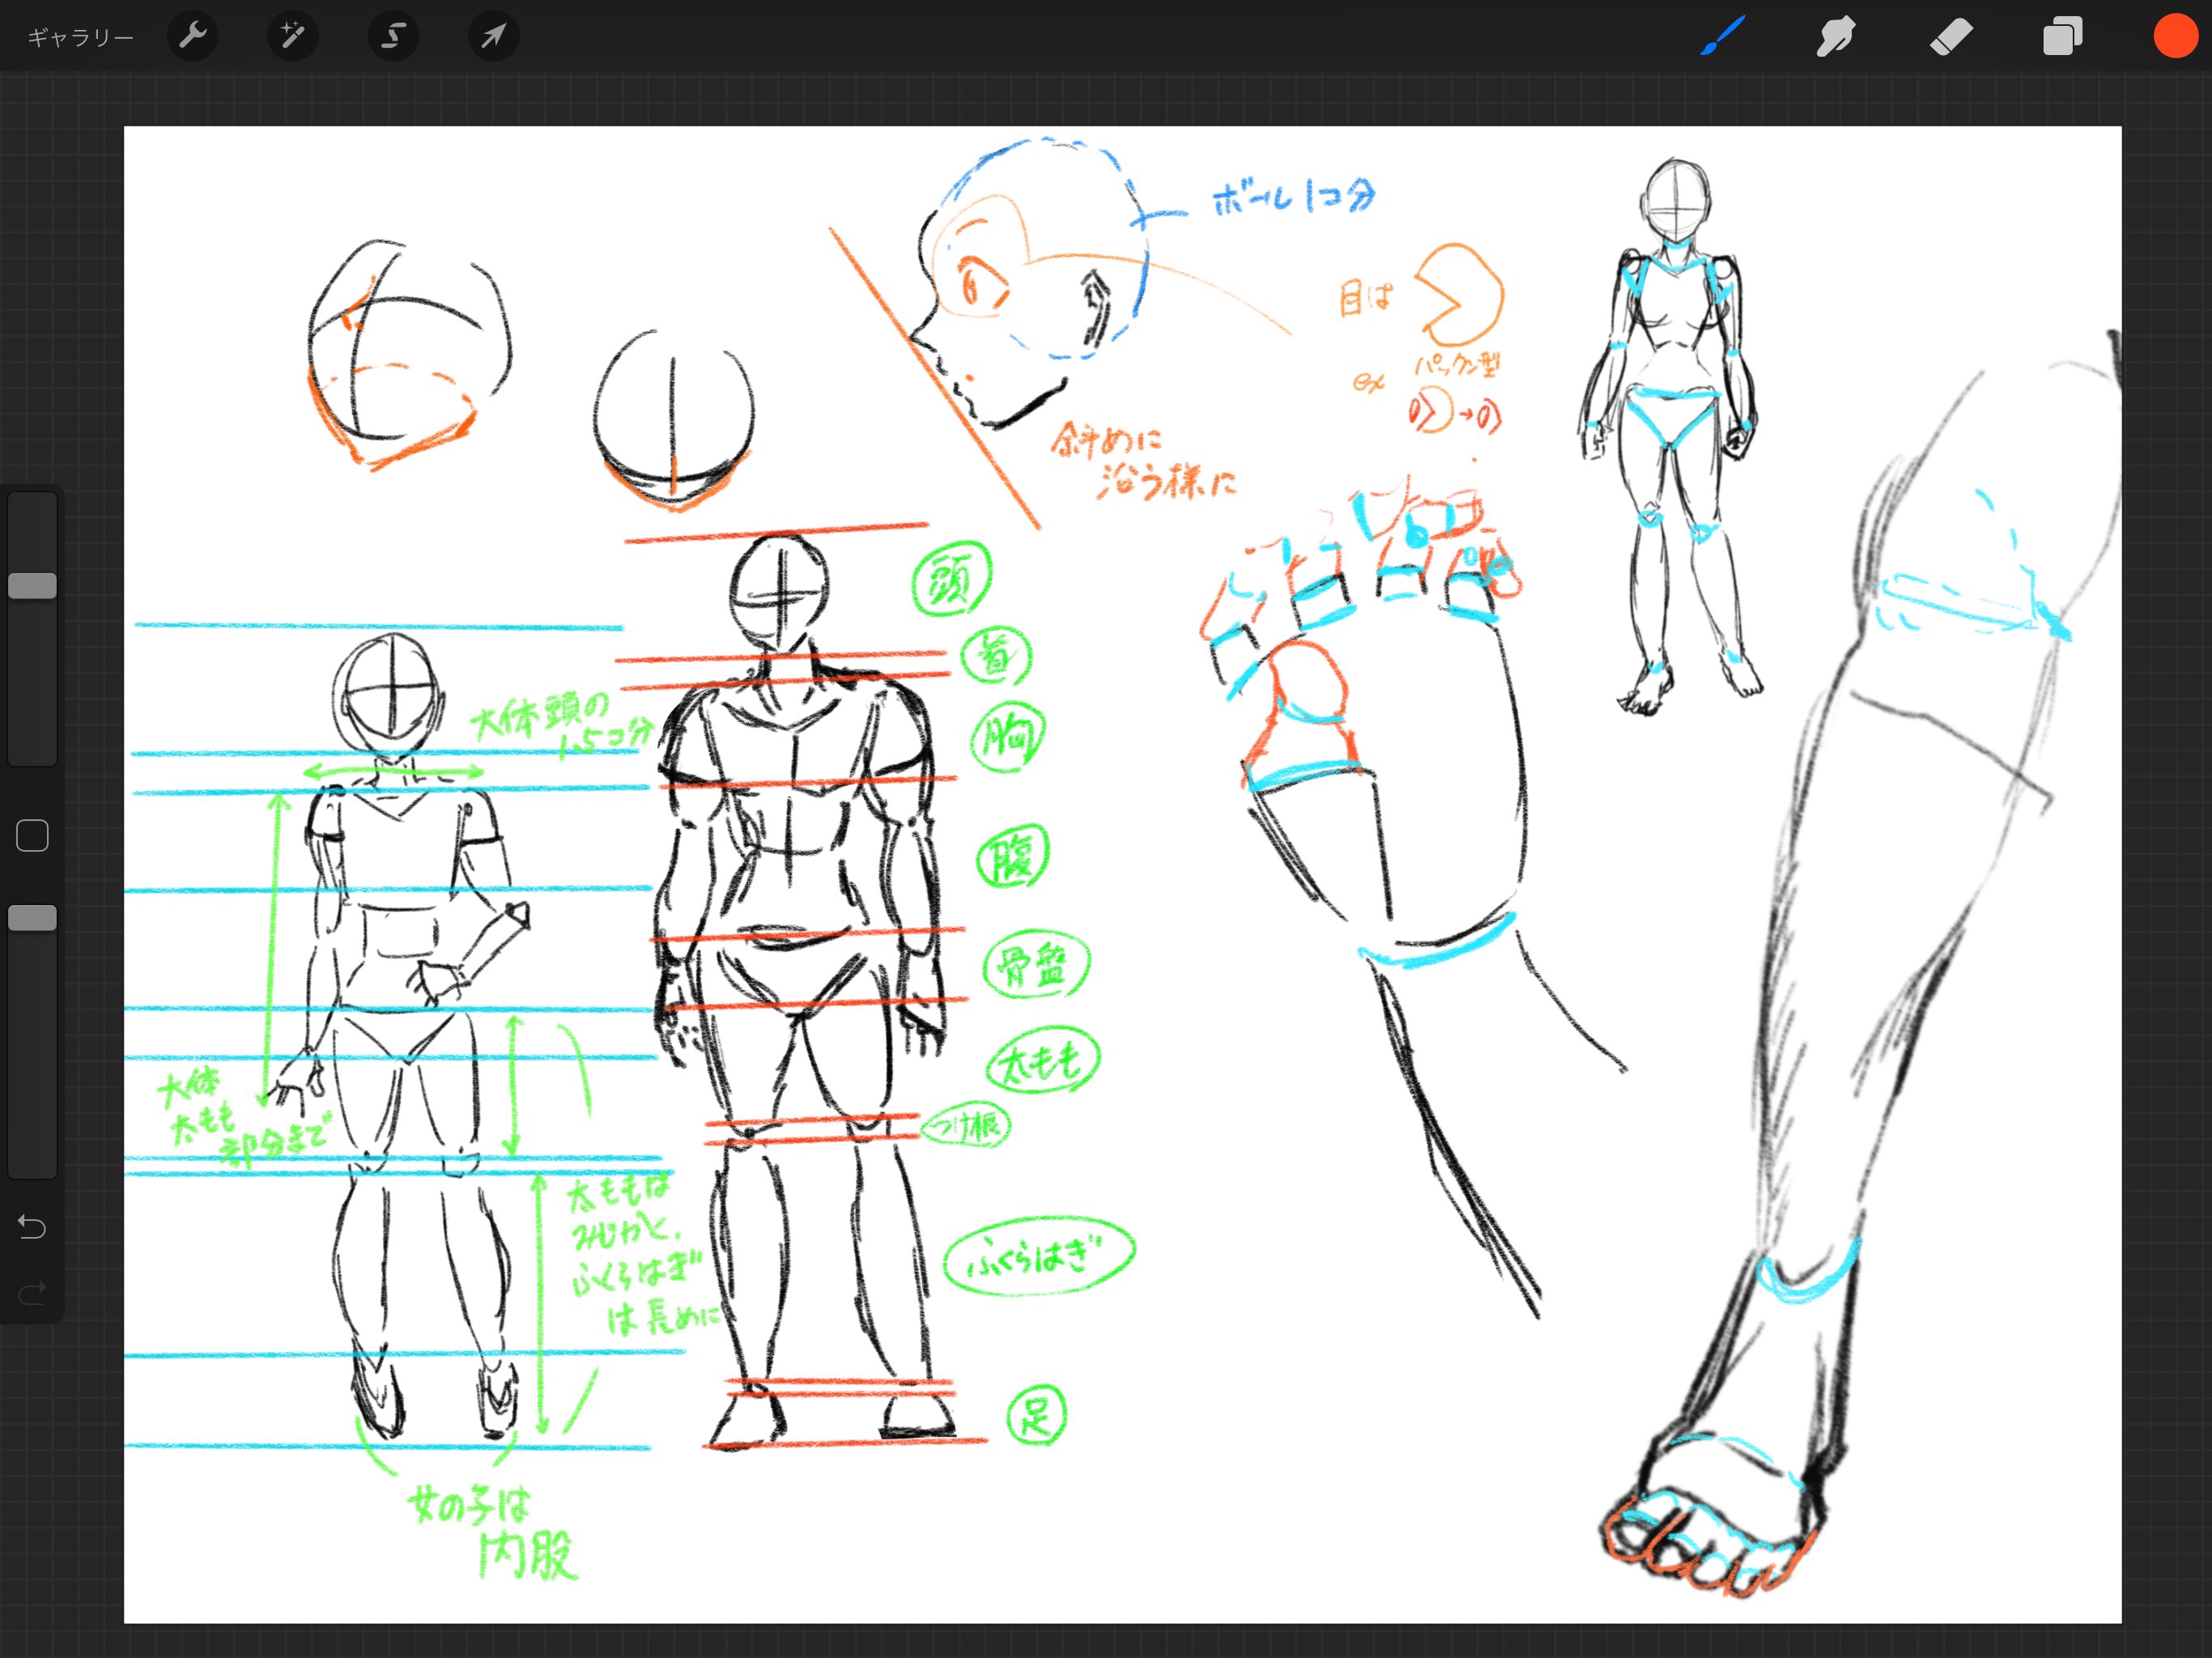Viewport: 2212px width, 1658px height.
Task: Open the orange-red color picker
Action: 2175,36
